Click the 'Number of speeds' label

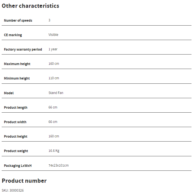(x=18, y=21)
